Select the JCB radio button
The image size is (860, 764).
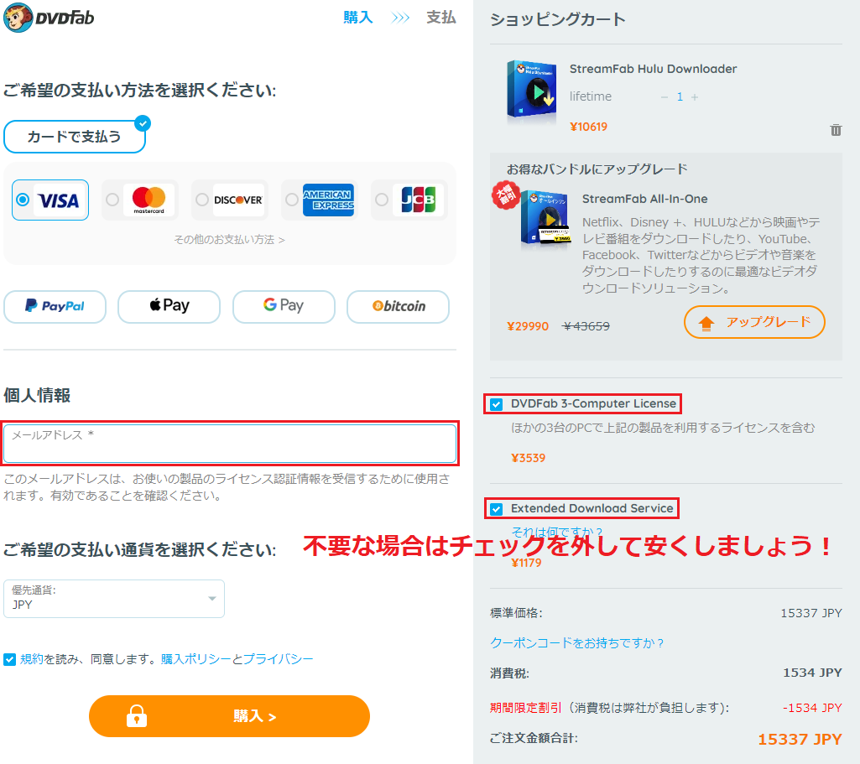click(382, 200)
